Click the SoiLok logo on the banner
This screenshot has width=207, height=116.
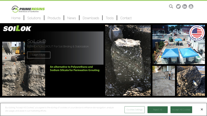click(x=17, y=28)
